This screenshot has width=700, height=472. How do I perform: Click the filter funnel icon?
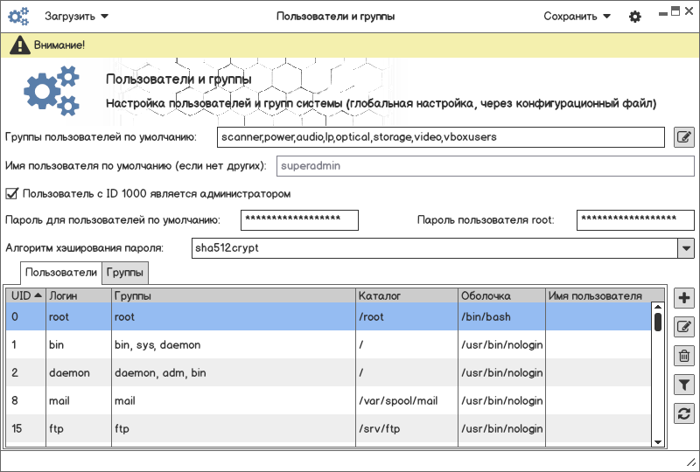(684, 384)
